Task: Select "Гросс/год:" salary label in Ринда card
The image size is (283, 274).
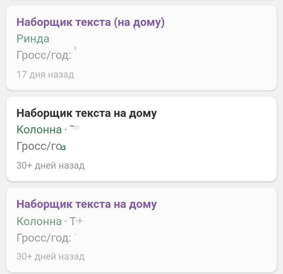Action: 44,55
